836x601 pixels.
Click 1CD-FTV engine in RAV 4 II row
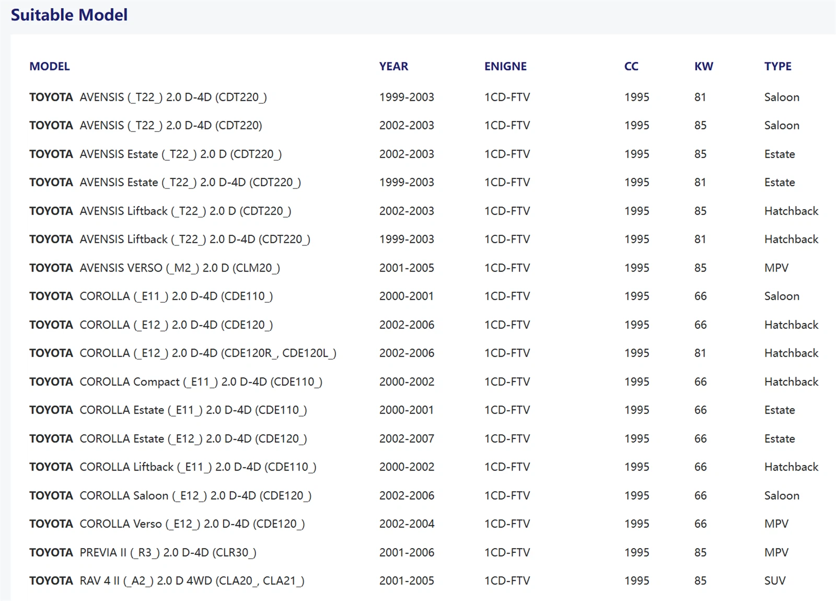[x=507, y=581]
